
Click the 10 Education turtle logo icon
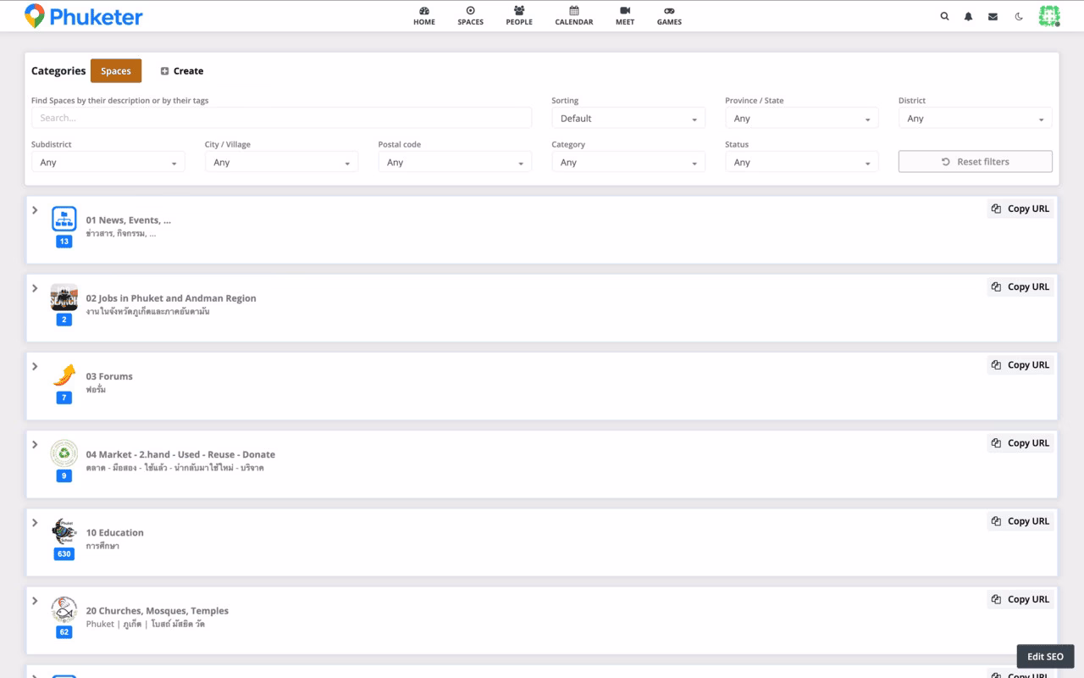click(64, 531)
